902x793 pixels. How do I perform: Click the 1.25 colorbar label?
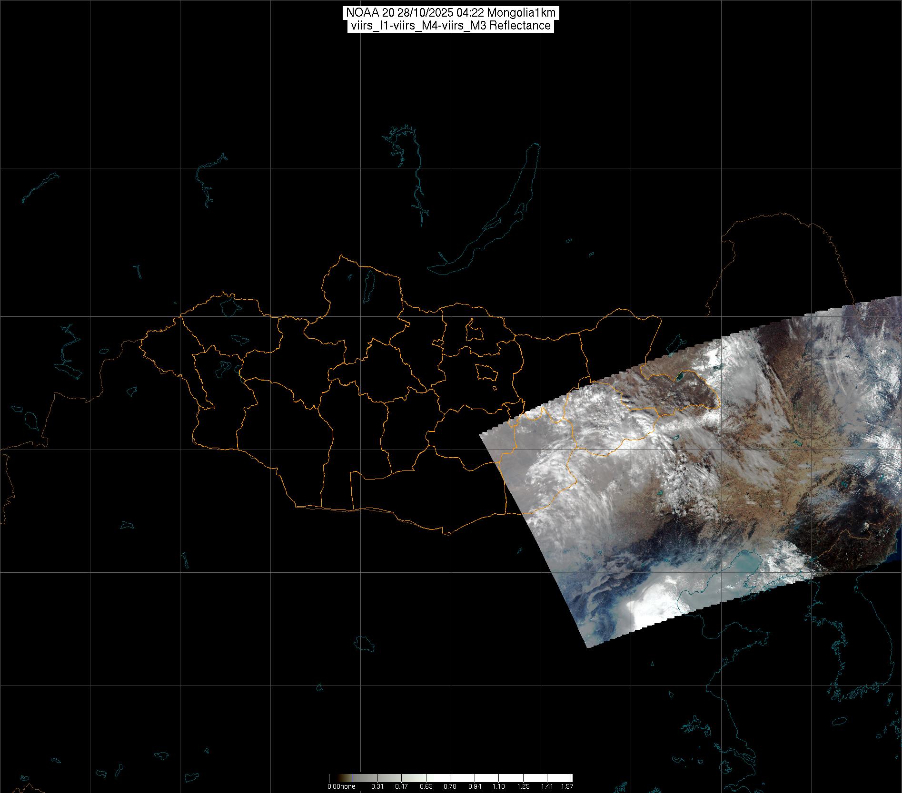[x=523, y=786]
